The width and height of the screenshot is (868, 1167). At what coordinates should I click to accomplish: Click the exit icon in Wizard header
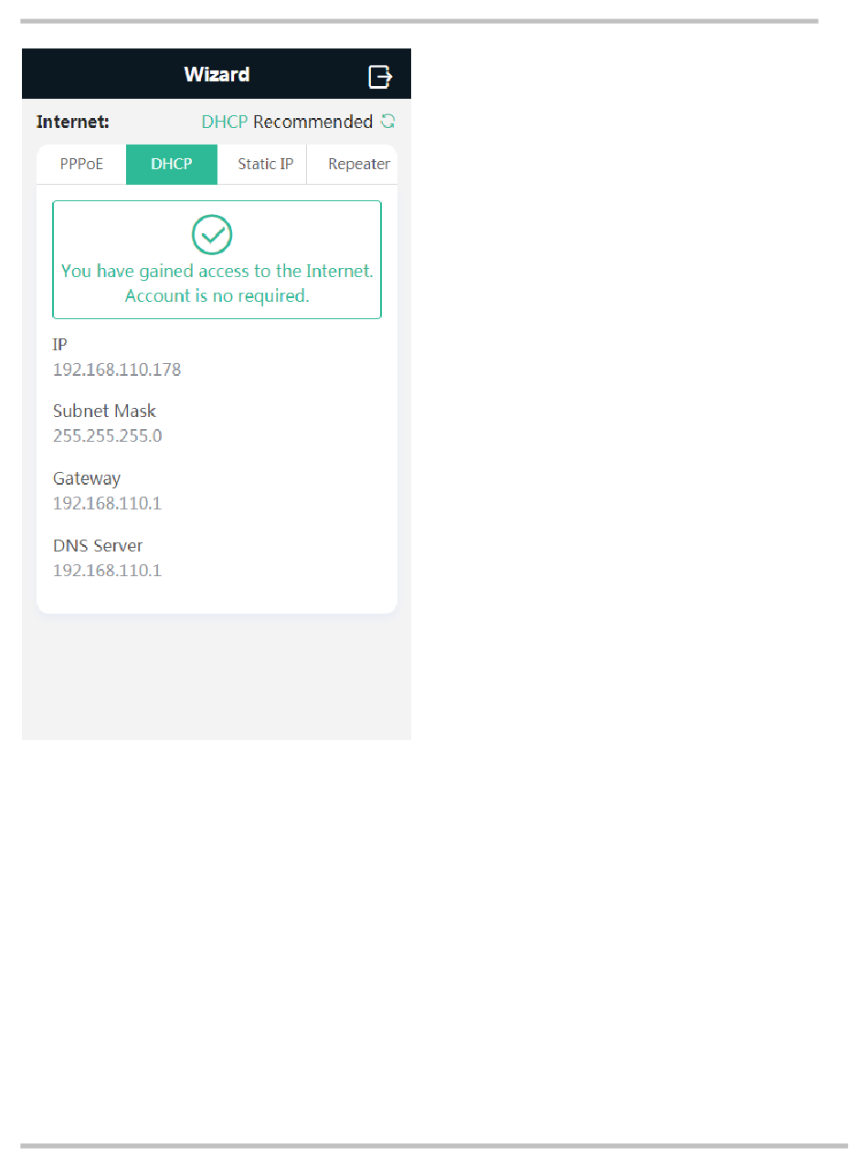pos(380,76)
